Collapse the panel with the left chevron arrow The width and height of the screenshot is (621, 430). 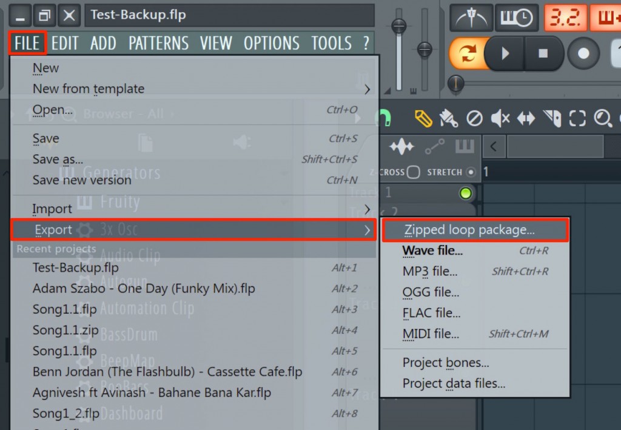click(493, 146)
